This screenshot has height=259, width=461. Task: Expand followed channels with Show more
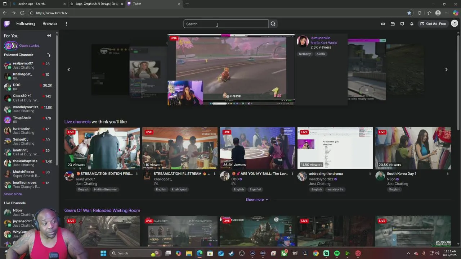pos(13,194)
